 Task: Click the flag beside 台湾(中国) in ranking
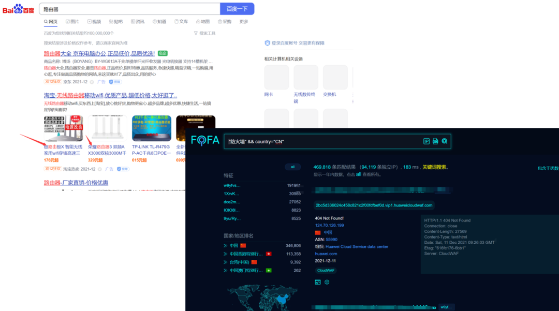coord(254,262)
